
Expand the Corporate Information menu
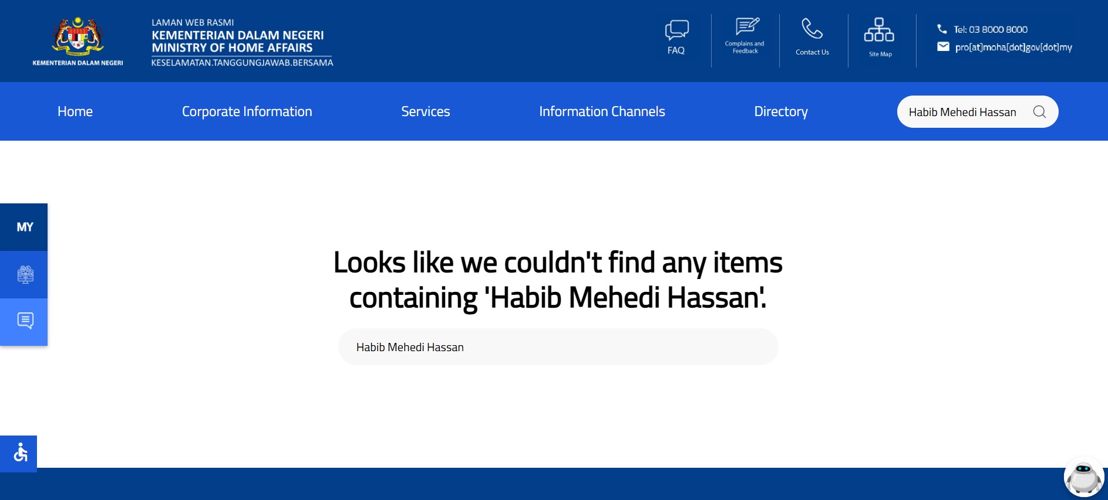[247, 111]
